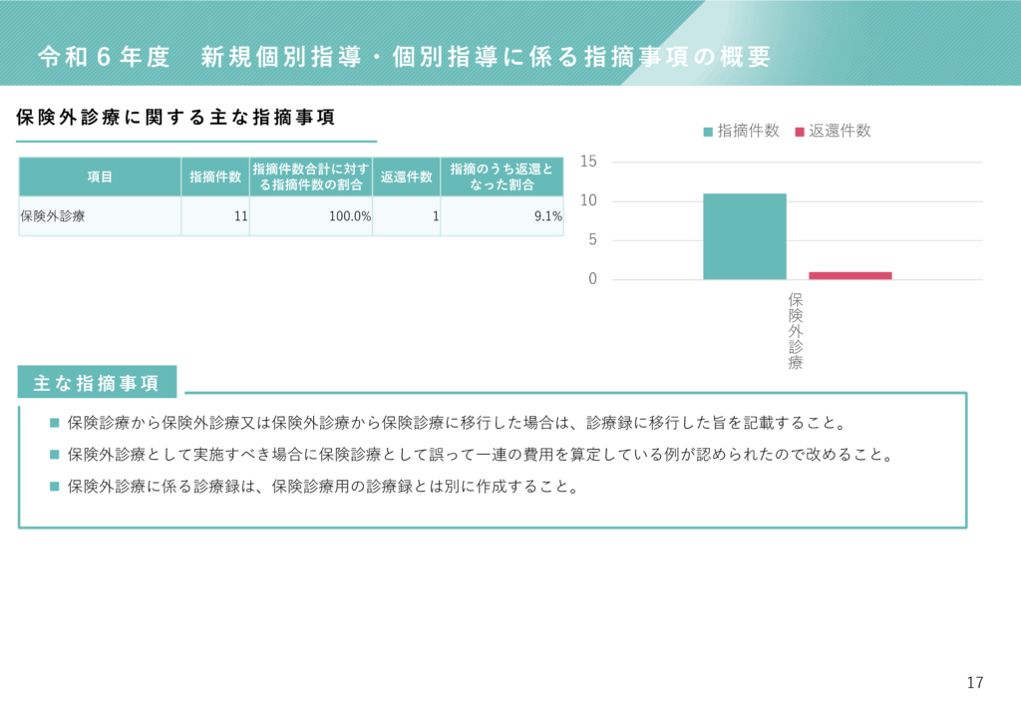Click the table cell showing 11
Screen dimensions: 1021x707
(215, 216)
